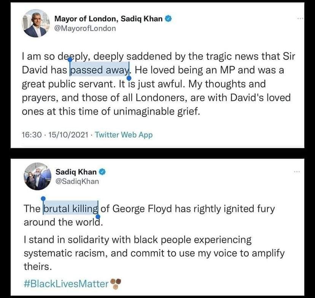Screen dimensions: 315x298
Task: Click the highlighted 'brutal killing' text
Action: coord(71,208)
